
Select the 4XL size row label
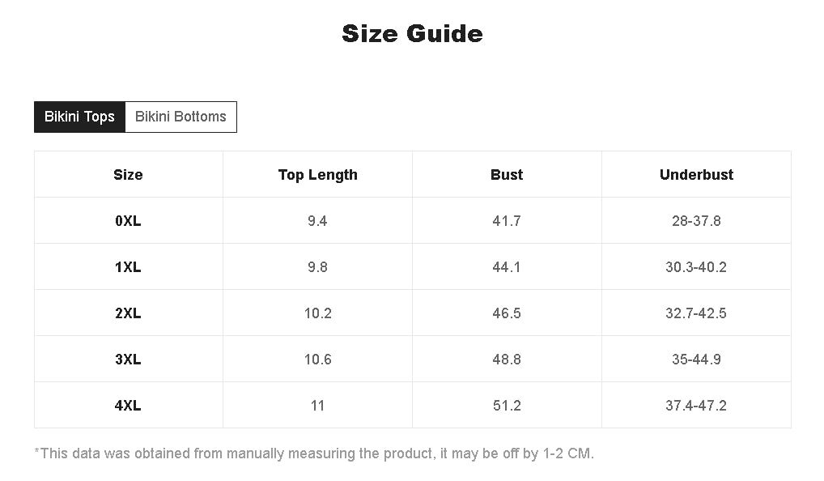point(128,406)
